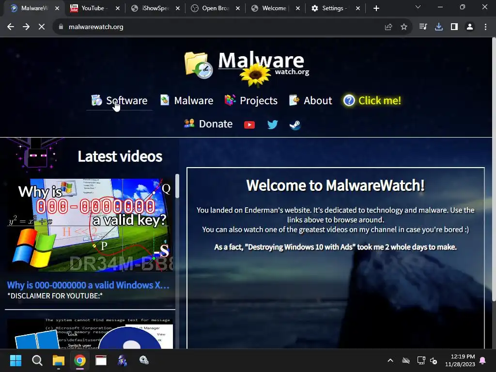Open the notifications bell icon
The image size is (496, 372).
[483, 360]
